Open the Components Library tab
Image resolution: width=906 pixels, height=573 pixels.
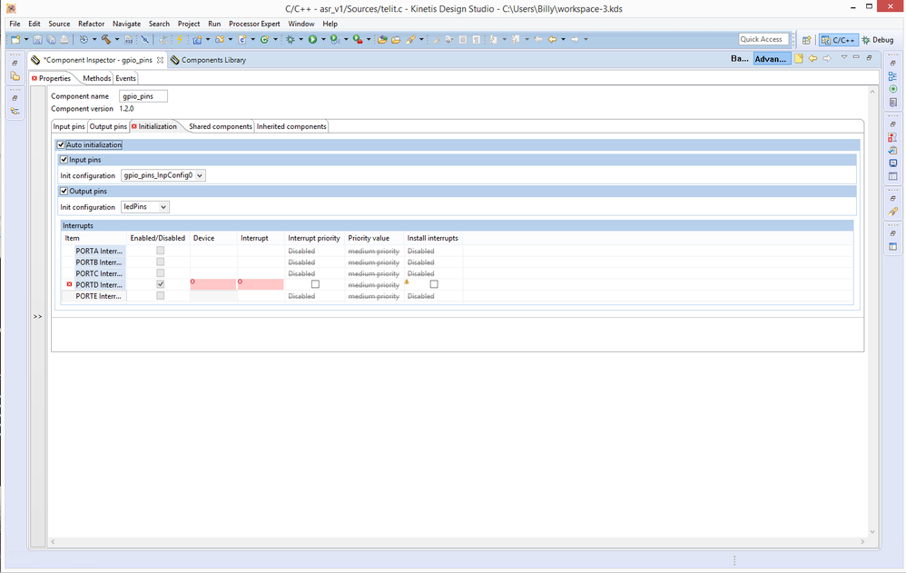point(208,60)
